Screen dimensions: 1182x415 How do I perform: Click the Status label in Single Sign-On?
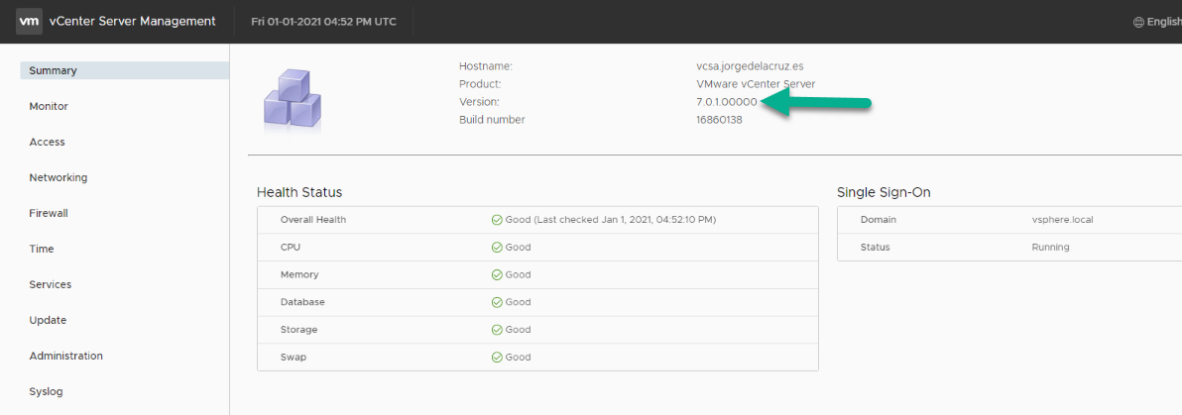[x=876, y=247]
